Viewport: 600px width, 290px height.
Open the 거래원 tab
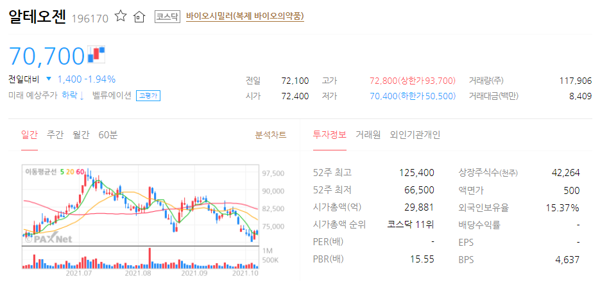click(x=368, y=134)
